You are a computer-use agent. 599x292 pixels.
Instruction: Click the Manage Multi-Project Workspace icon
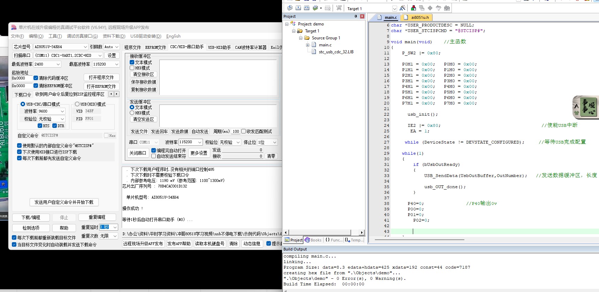tap(422, 8)
